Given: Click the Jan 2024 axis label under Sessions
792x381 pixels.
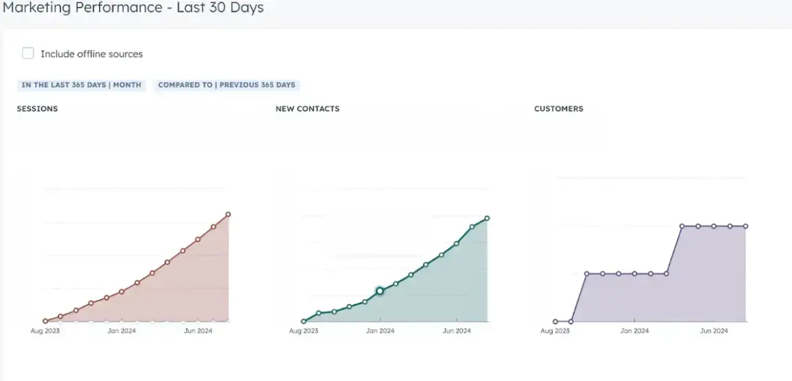Looking at the screenshot, I should pyautogui.click(x=121, y=331).
